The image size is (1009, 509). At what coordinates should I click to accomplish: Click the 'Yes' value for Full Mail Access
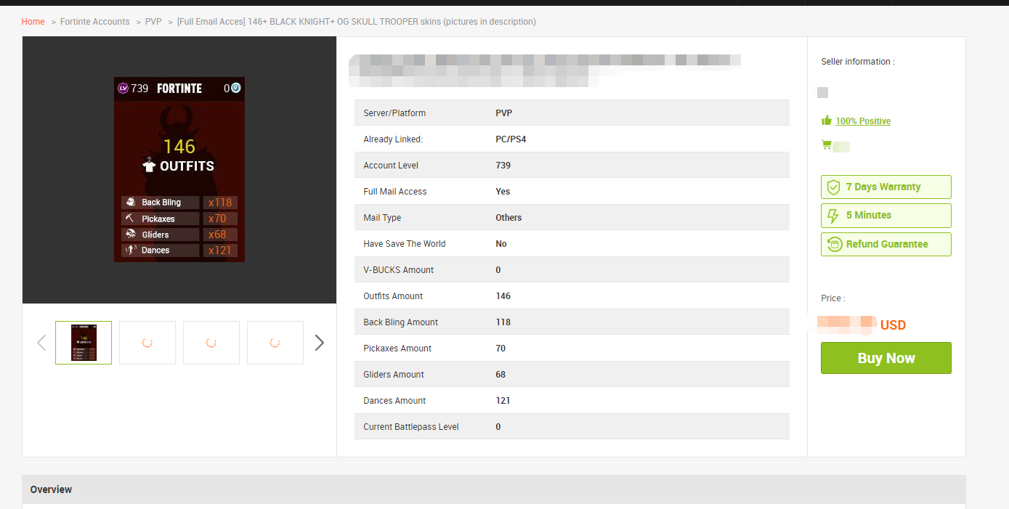pos(503,192)
